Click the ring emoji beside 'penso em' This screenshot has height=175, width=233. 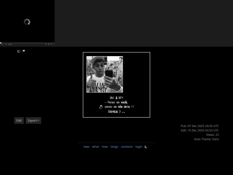(x=101, y=107)
